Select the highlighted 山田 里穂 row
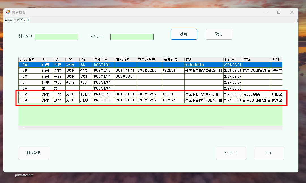The height and width of the screenshot is (183, 306). (x=85, y=64)
